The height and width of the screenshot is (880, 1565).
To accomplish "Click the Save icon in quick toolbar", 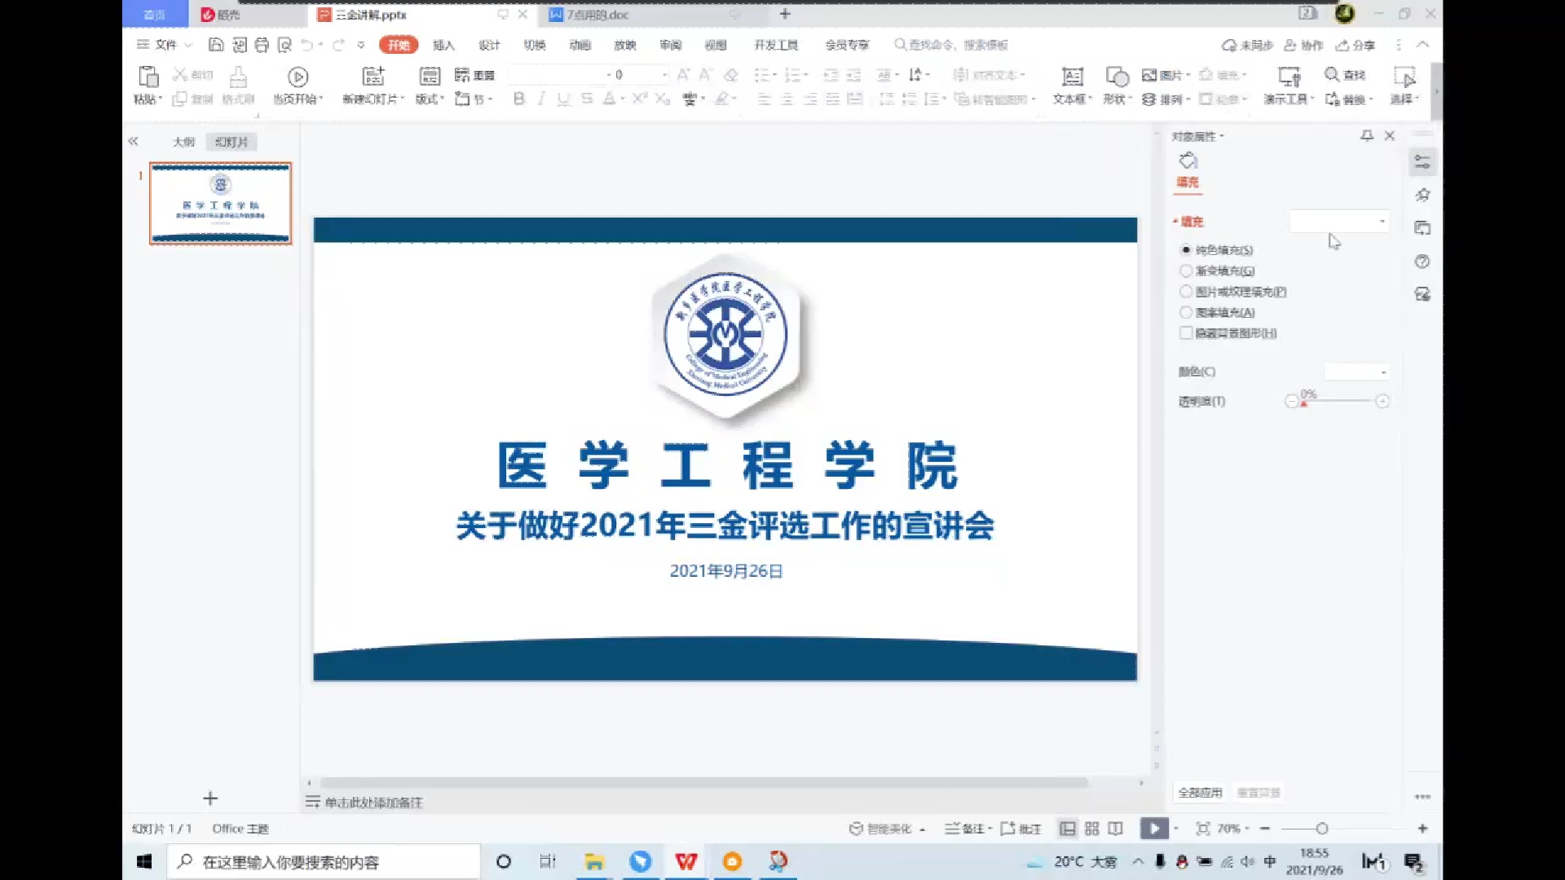I will coord(216,45).
